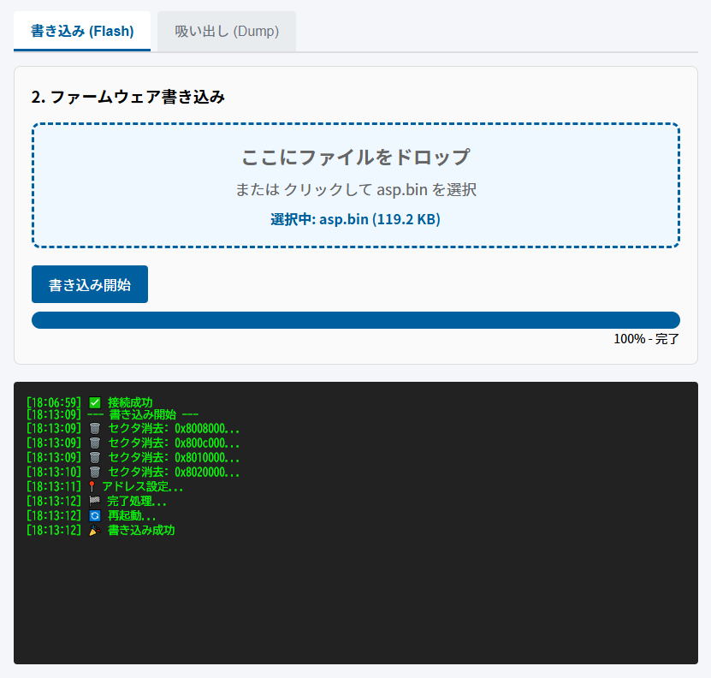
Task: Click trash icon on the 0x800c000 log line
Action: pyautogui.click(x=95, y=443)
